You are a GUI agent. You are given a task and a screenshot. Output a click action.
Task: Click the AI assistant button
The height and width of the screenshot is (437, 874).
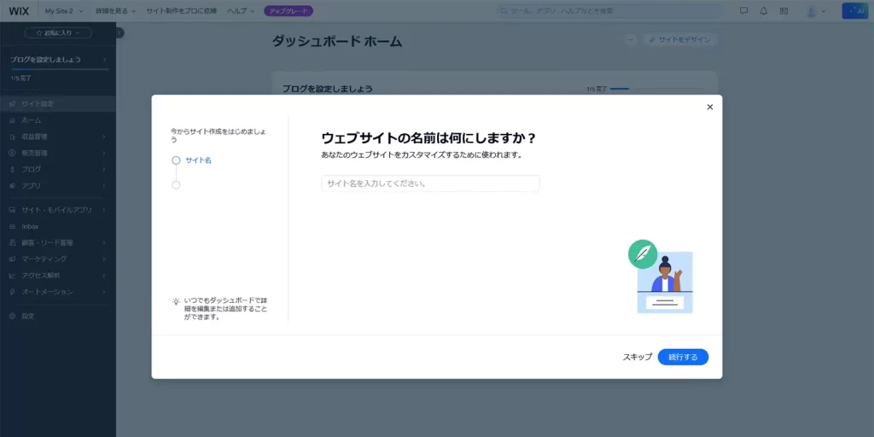point(854,11)
